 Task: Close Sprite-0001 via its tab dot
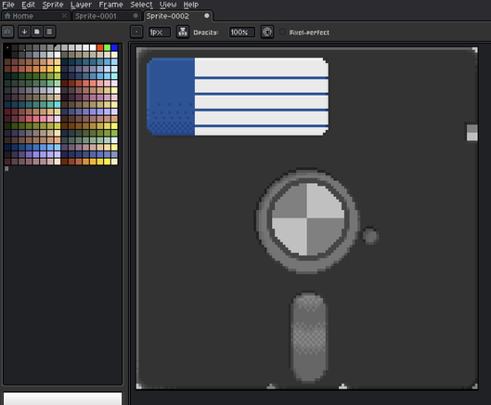tap(136, 16)
